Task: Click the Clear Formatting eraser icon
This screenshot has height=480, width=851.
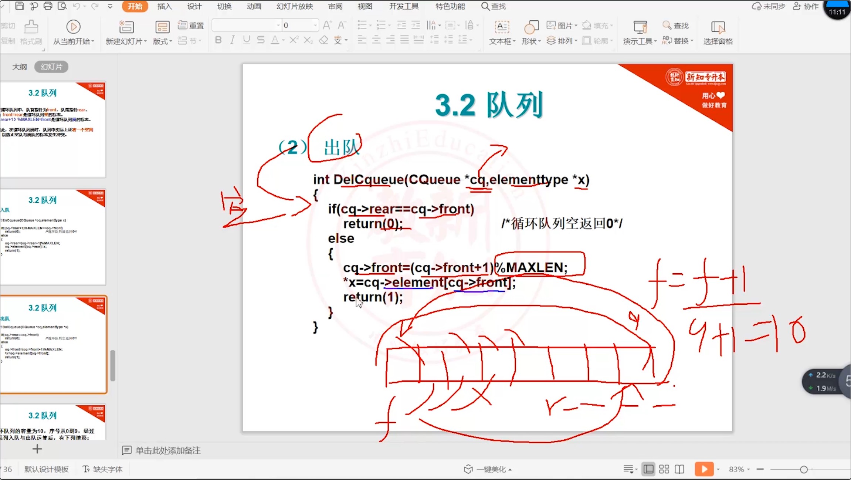Action: click(323, 40)
